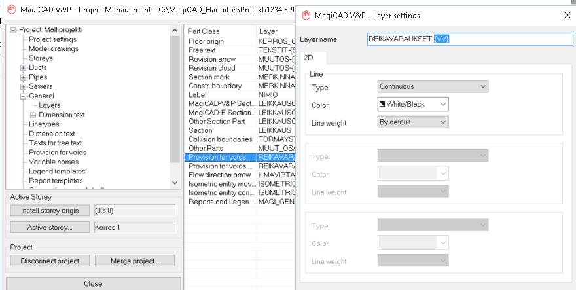Select the MagiCAD-E Section... row

240,113
